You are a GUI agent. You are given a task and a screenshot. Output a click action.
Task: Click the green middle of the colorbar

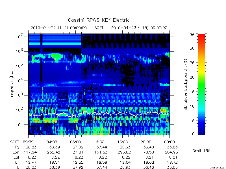(201, 84)
